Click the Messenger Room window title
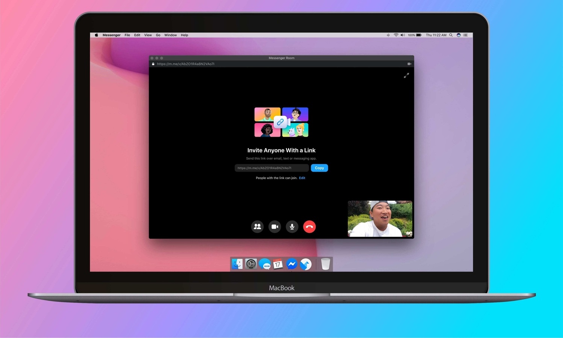 pos(281,58)
